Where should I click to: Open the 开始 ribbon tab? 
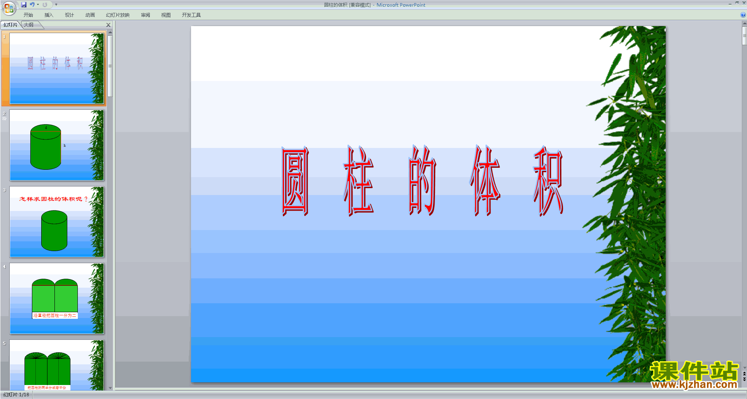coord(28,15)
